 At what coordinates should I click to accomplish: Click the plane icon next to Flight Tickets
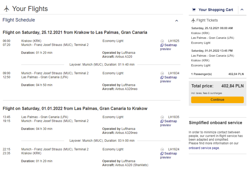(193, 20)
